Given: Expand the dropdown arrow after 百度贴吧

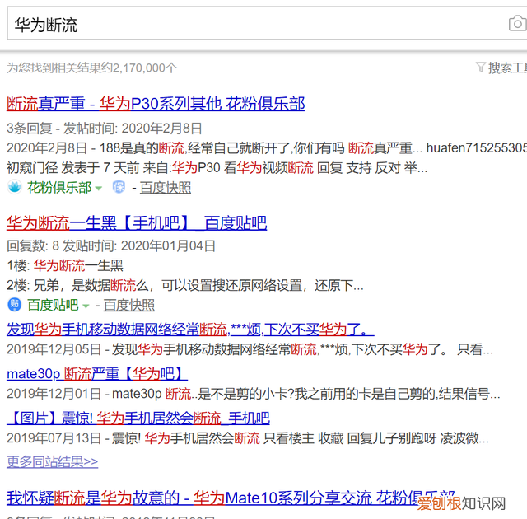Looking at the screenshot, I should tap(86, 306).
